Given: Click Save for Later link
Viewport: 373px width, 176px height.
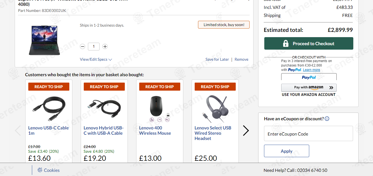Looking at the screenshot, I should pos(217,59).
